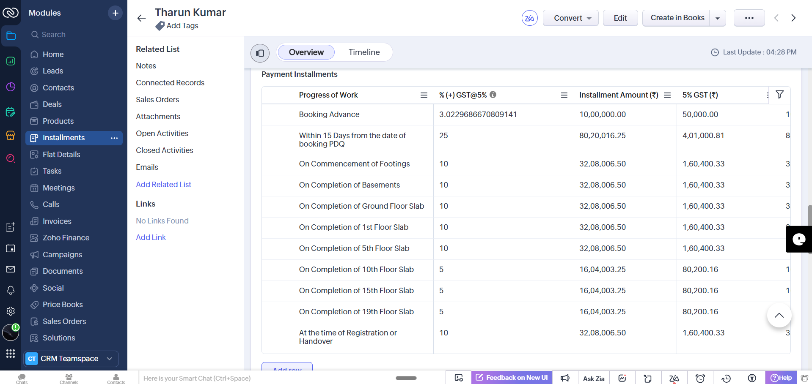The height and width of the screenshot is (384, 812).
Task: Open the scroll-to-top arrow button
Action: [779, 315]
